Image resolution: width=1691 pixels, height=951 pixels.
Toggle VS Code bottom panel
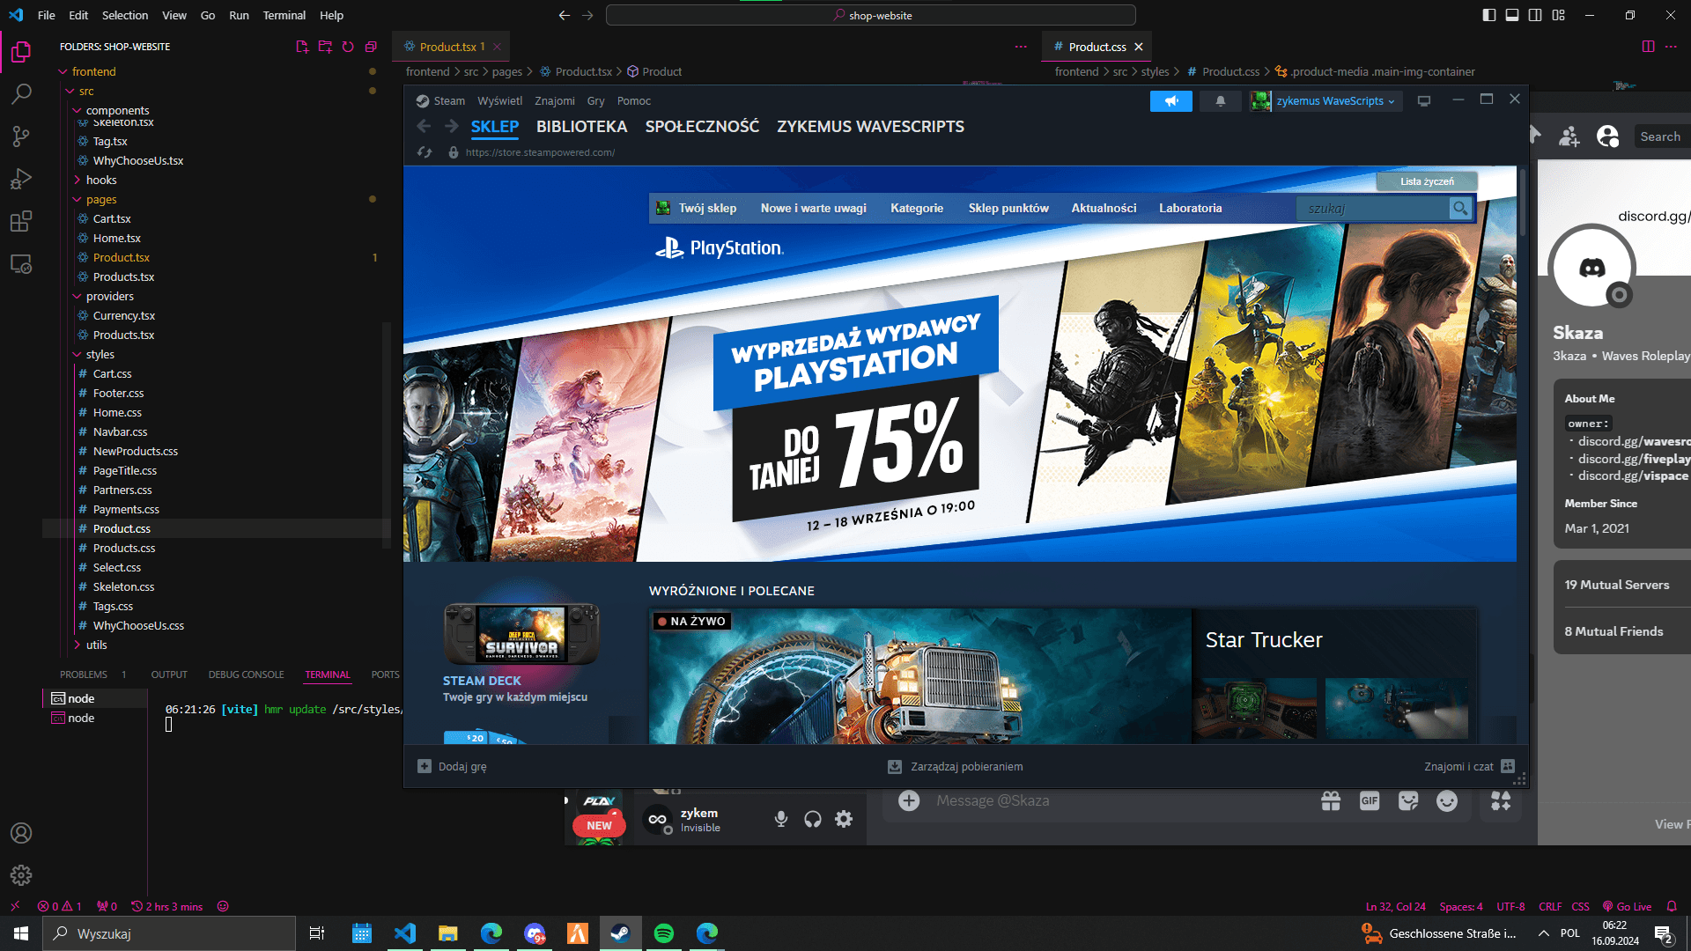(x=1512, y=15)
